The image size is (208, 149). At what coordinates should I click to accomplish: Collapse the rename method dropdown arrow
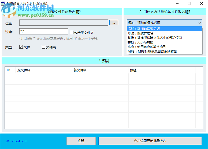[x=199, y=23]
